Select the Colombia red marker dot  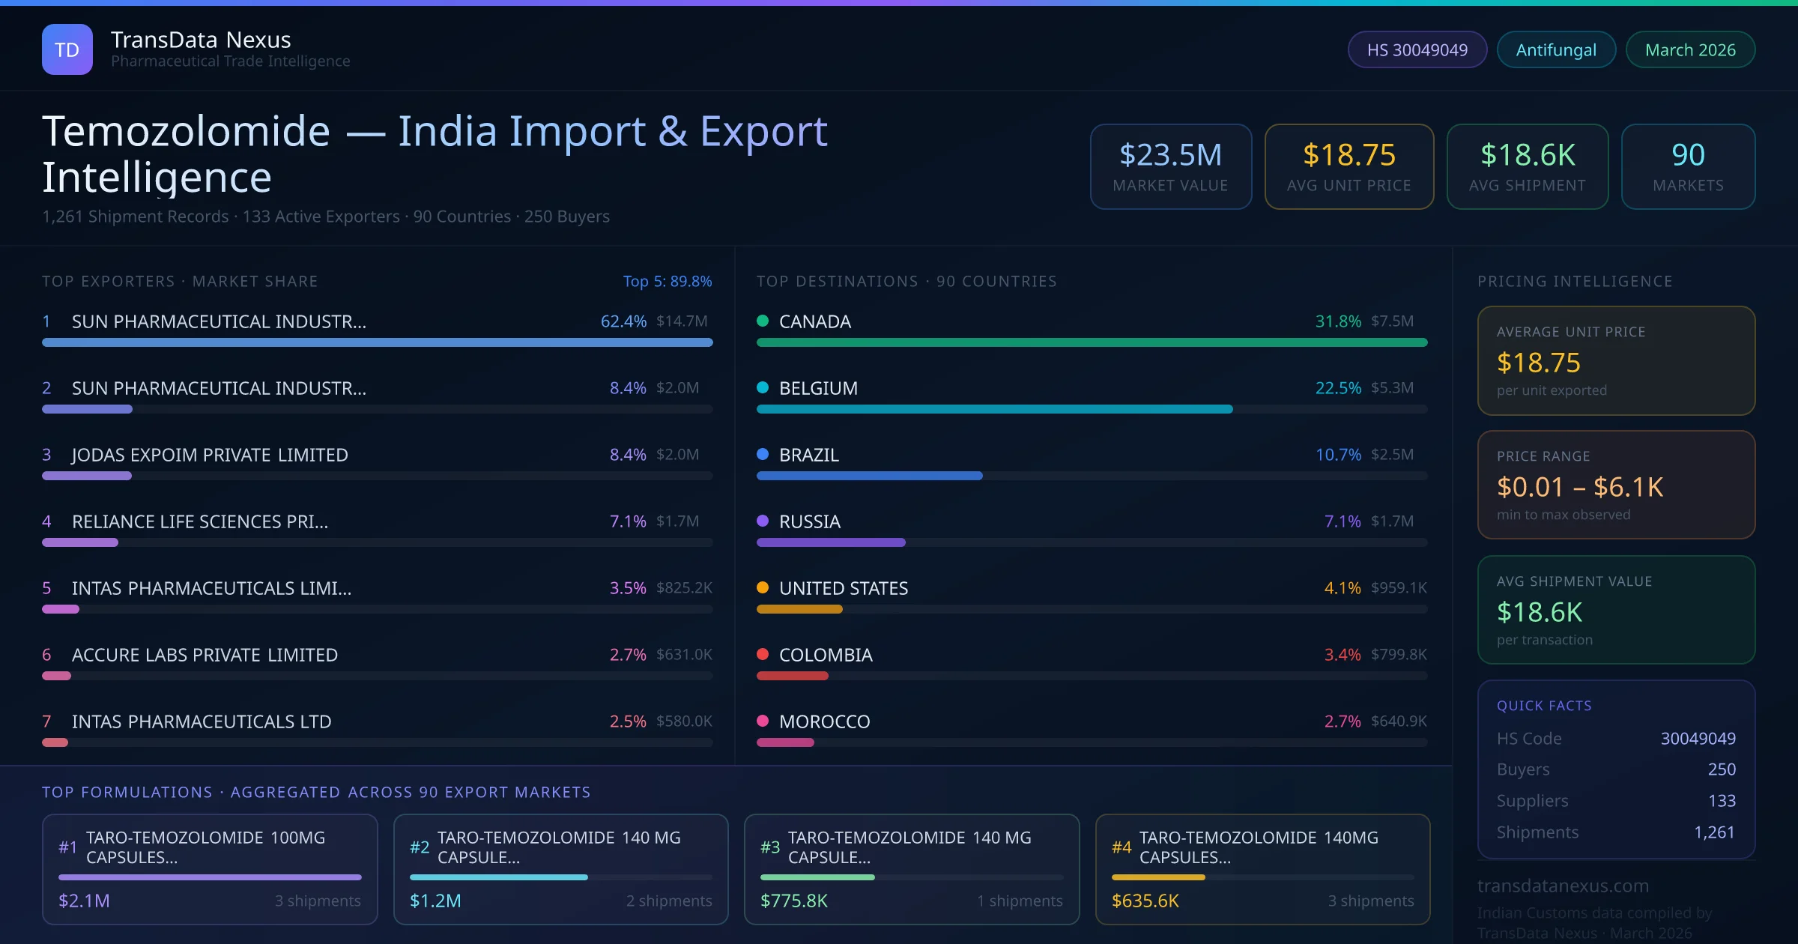pos(763,654)
